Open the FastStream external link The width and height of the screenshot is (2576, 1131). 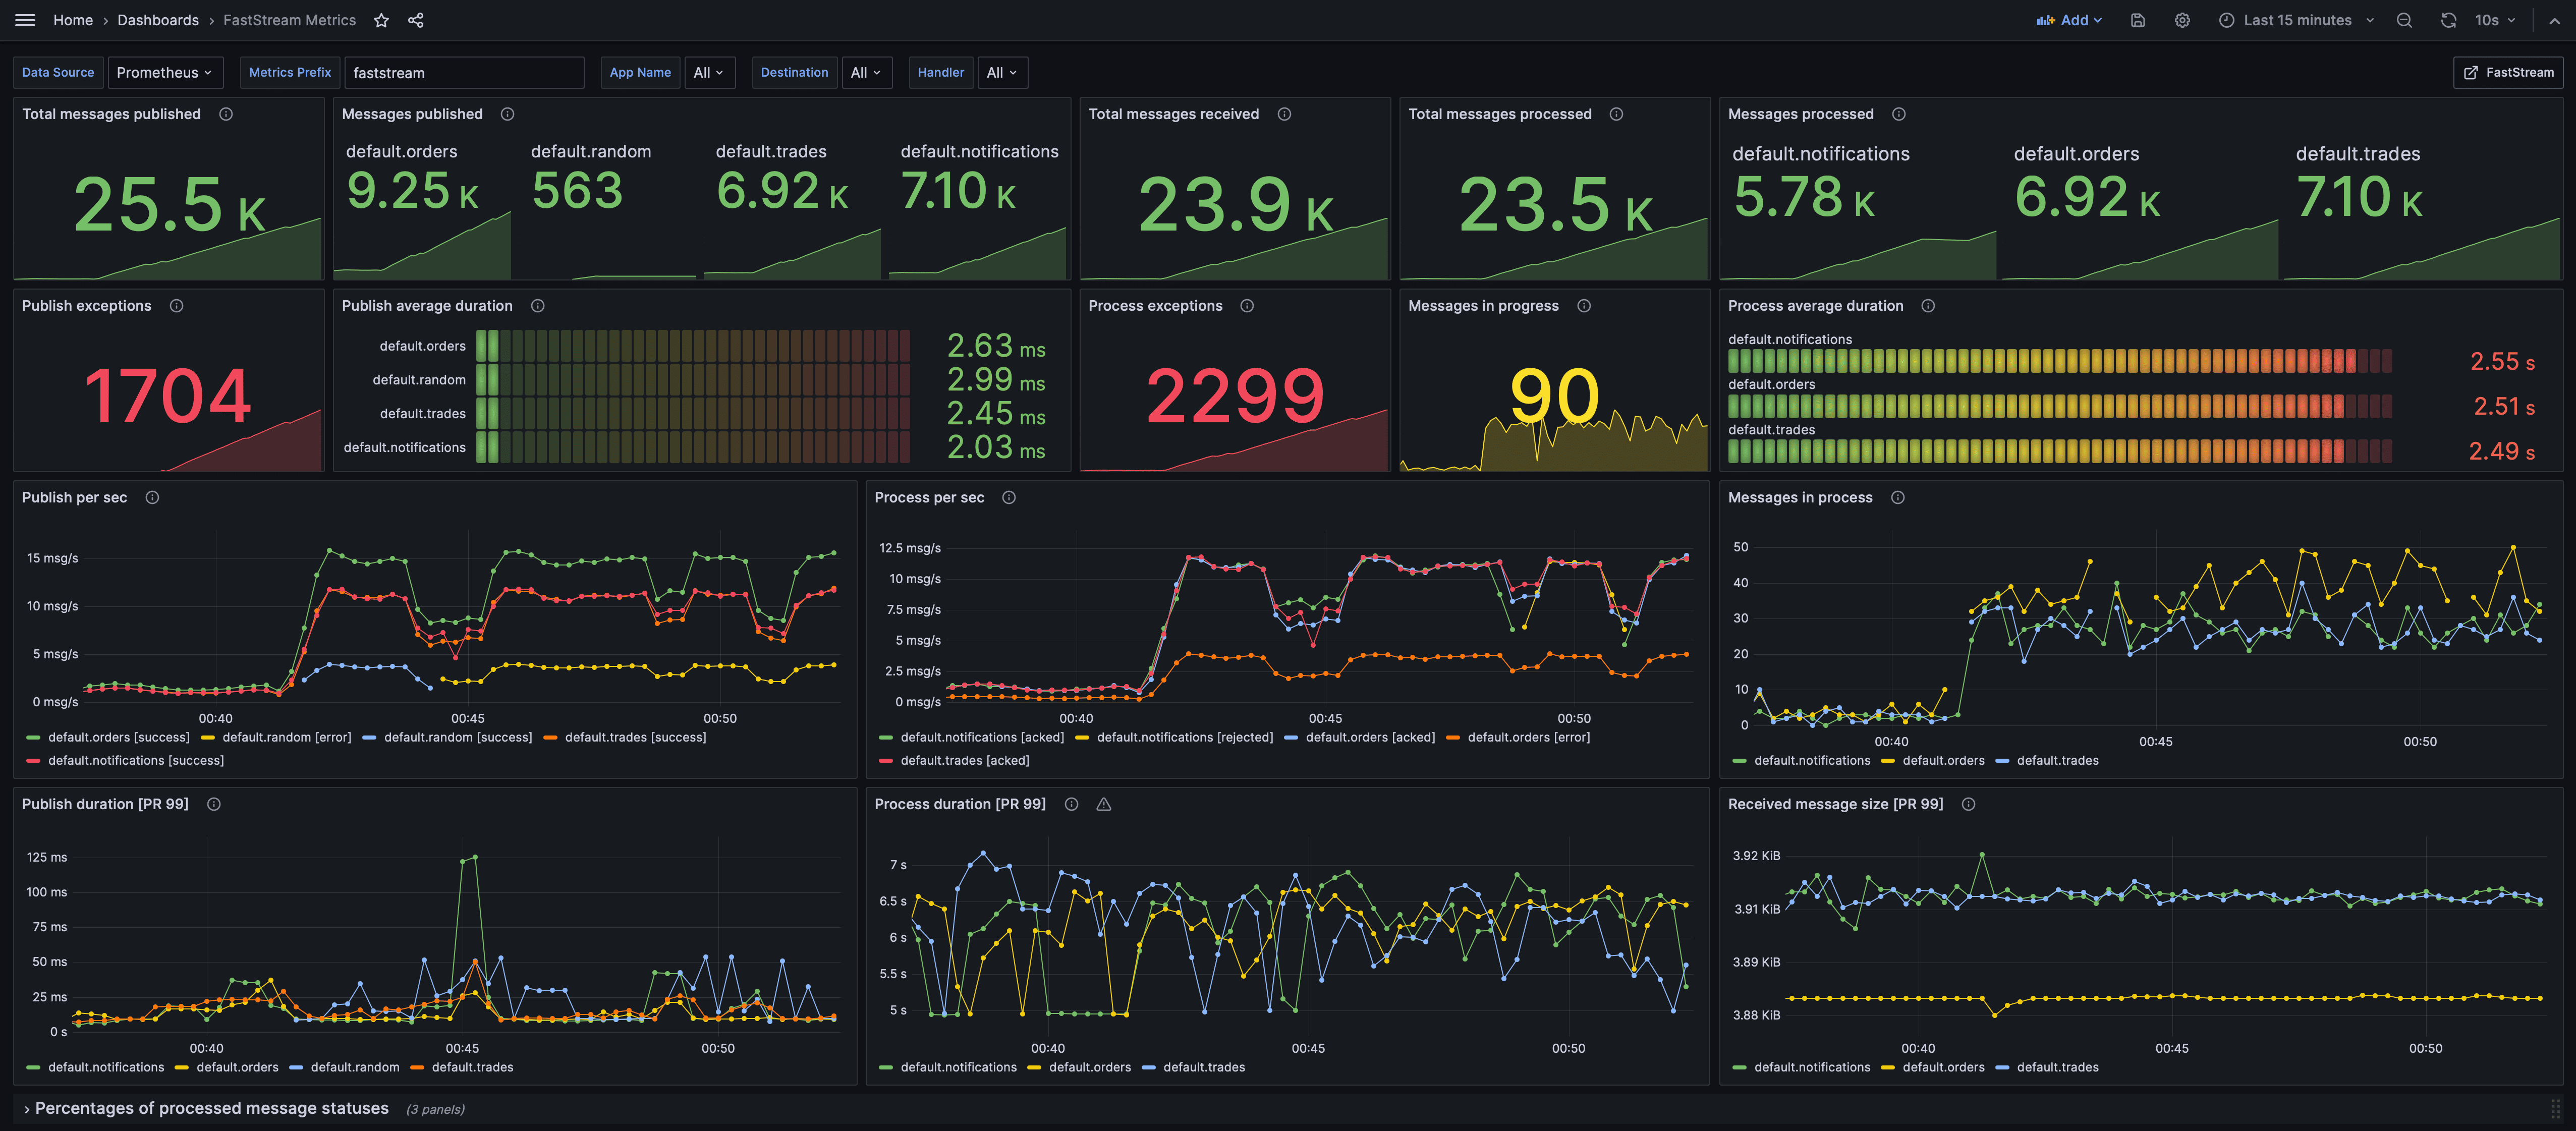point(2508,72)
